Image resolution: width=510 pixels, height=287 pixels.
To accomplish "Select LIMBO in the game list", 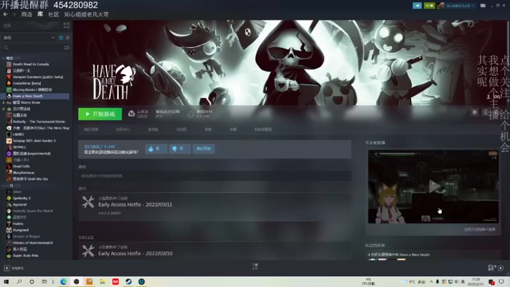I will pyautogui.click(x=18, y=134).
